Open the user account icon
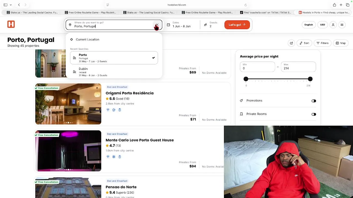 point(333,25)
